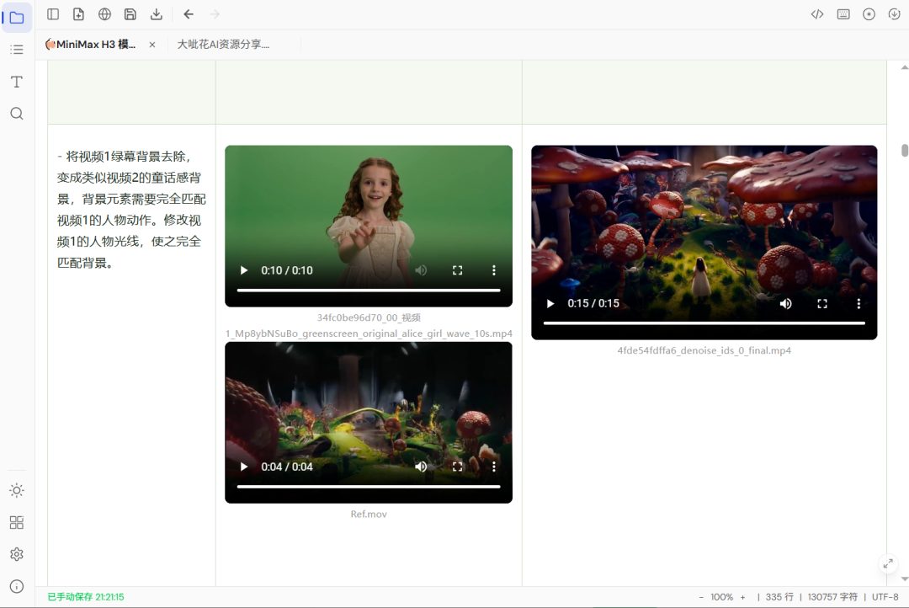The image size is (909, 608).
Task: Click the download icon in toolbar
Action: coord(156,14)
